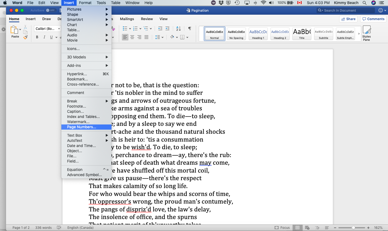This screenshot has height=231, width=388.
Task: Expand the styles gallery arrow
Action: 359,34
